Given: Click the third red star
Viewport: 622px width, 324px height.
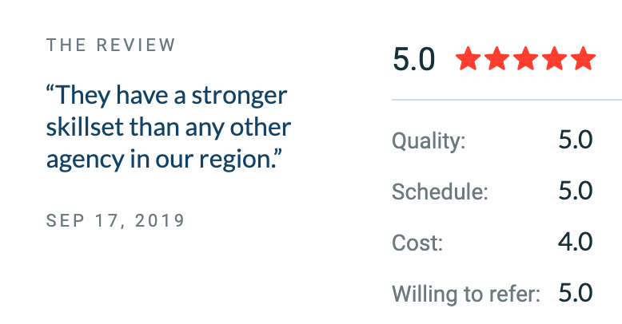Looking at the screenshot, I should pyautogui.click(x=525, y=58).
